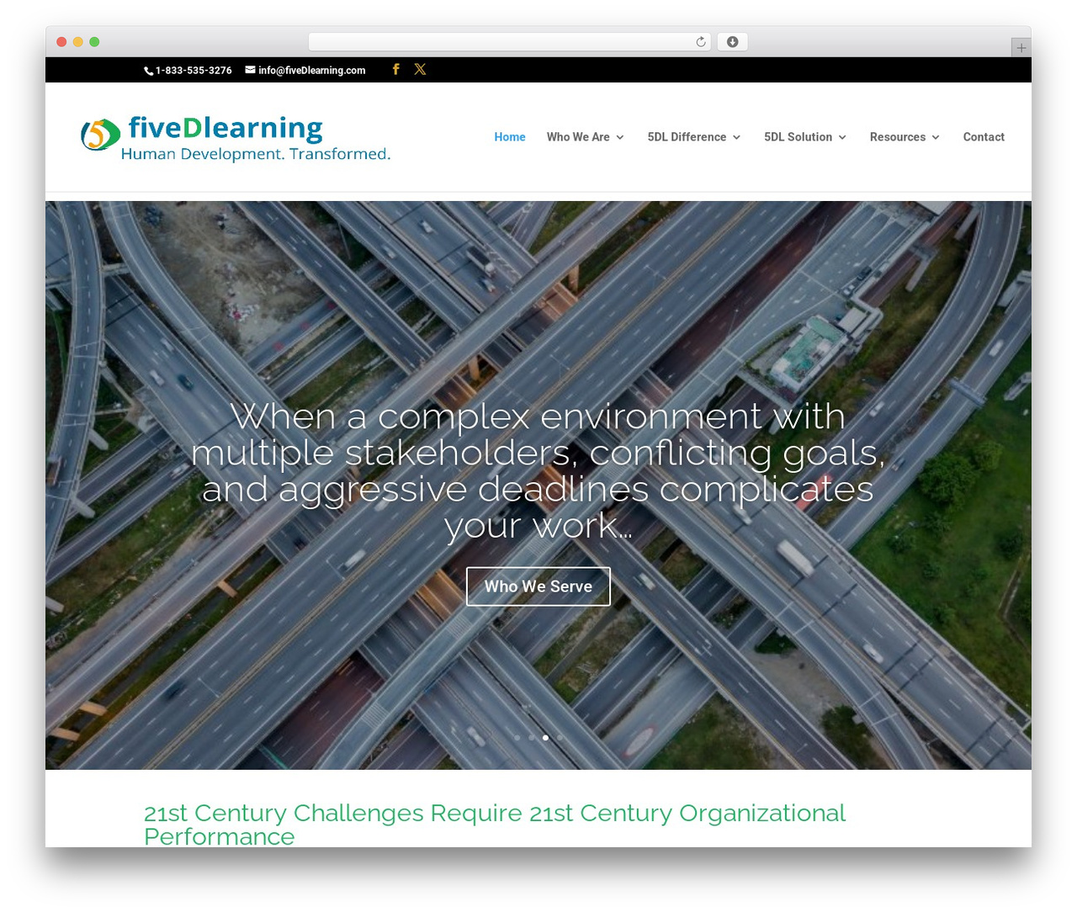
Task: Call the 1-833-535-3276 phone link
Action: point(194,71)
